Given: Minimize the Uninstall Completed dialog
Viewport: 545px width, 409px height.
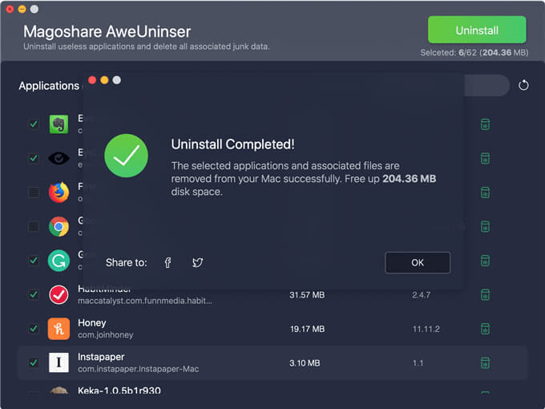Looking at the screenshot, I should pos(104,80).
